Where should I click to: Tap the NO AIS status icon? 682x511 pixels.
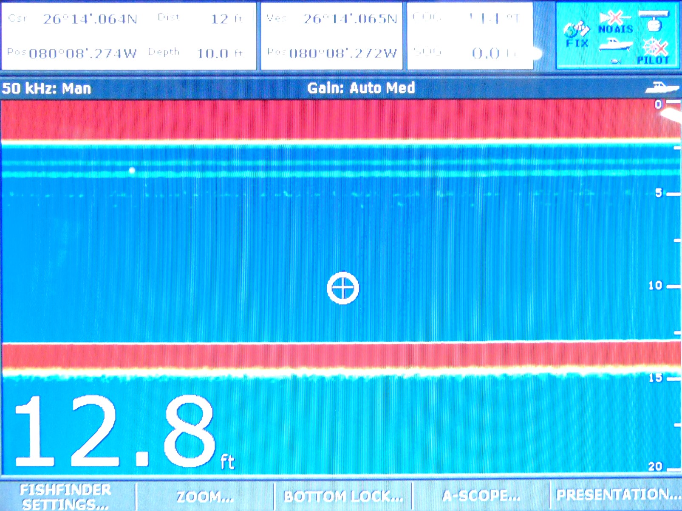click(615, 23)
